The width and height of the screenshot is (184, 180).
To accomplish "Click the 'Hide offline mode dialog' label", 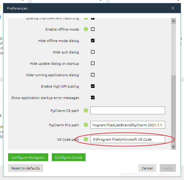I will [x=58, y=41].
